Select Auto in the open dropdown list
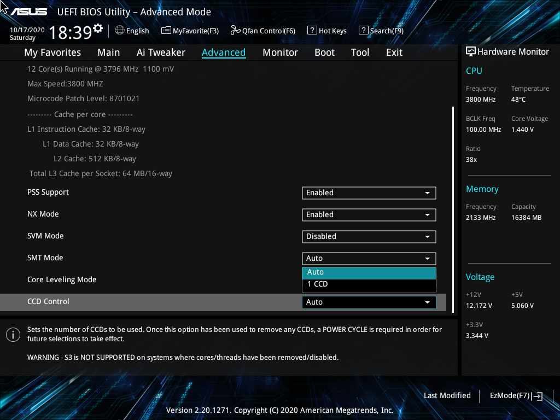The width and height of the screenshot is (560, 420). [369, 272]
